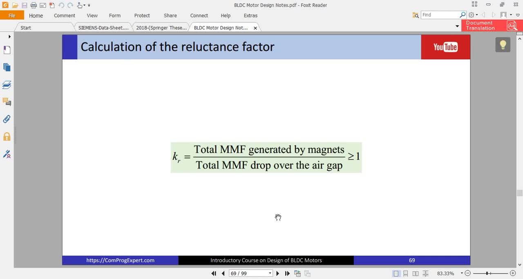Click the previous search result arrow

(x=483, y=15)
